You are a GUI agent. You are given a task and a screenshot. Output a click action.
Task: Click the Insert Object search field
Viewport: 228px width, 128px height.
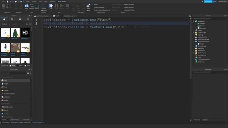(x=14, y=73)
